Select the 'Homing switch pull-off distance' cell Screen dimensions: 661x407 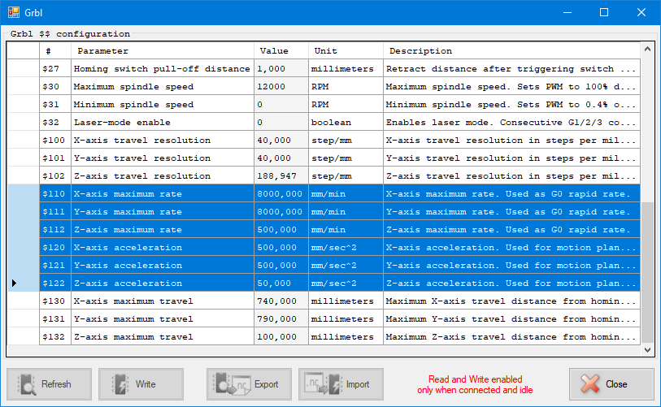(163, 69)
